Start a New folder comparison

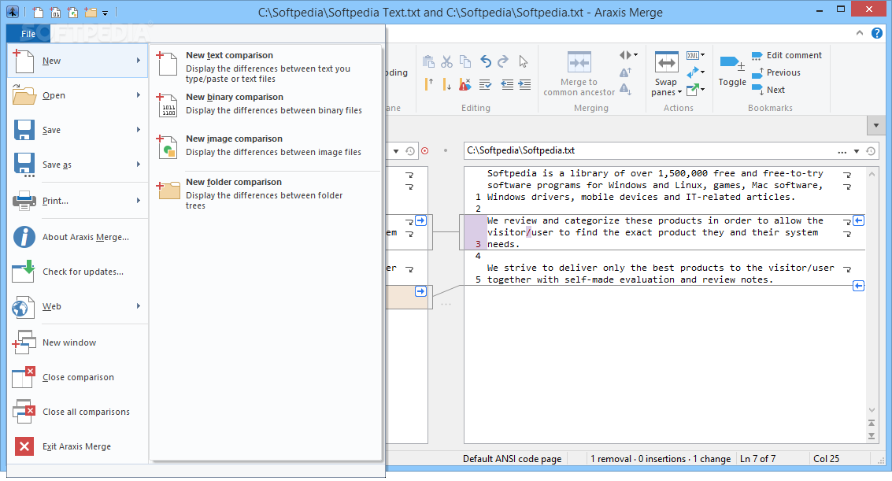(265, 194)
